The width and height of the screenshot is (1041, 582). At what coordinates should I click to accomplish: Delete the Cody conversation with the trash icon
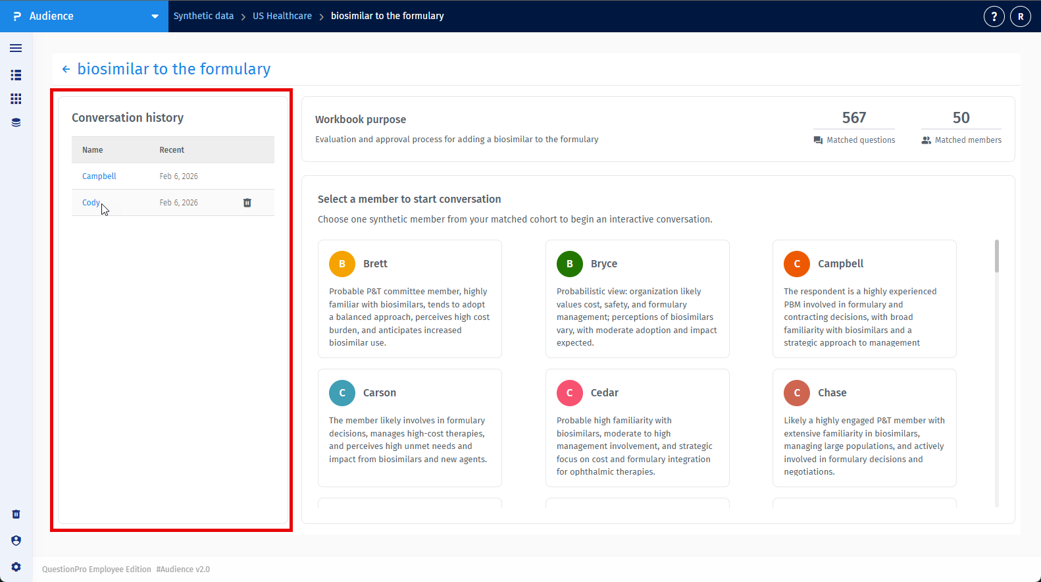click(x=247, y=203)
